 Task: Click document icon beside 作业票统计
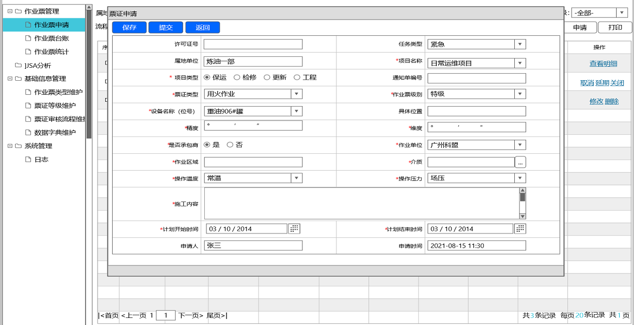pos(28,52)
